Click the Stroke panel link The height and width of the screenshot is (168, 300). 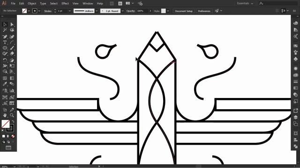point(48,11)
